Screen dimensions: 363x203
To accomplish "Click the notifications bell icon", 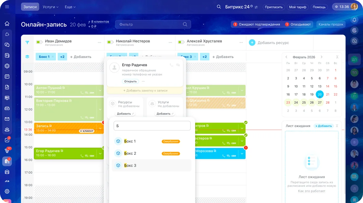I will click(x=354, y=20).
